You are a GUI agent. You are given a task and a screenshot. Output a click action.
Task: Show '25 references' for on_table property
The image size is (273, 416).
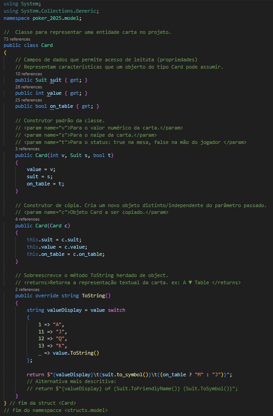coord(28,100)
